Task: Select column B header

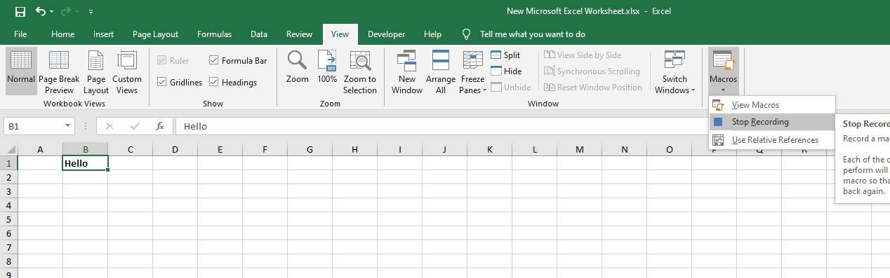Action: [85, 149]
